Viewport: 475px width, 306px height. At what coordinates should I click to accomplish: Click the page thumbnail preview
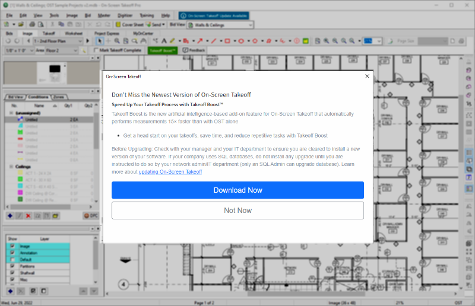(x=52, y=73)
